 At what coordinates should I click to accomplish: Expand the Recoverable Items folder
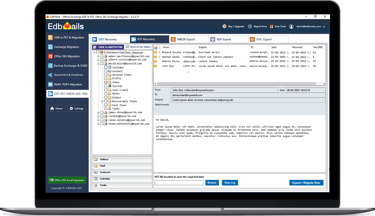click(102, 101)
